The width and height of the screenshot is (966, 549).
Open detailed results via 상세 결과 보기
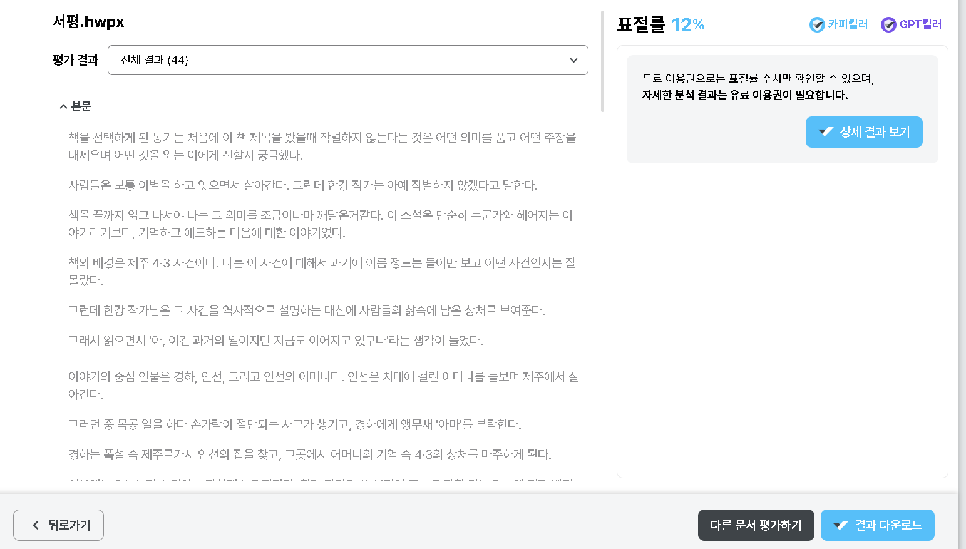[x=863, y=132]
